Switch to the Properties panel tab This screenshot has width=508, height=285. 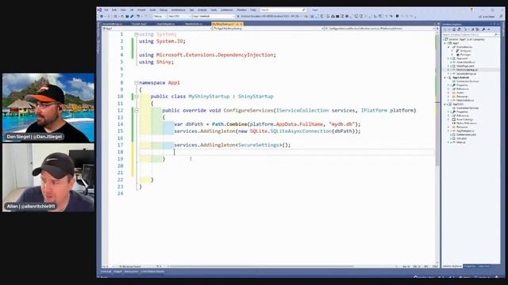coord(470,266)
